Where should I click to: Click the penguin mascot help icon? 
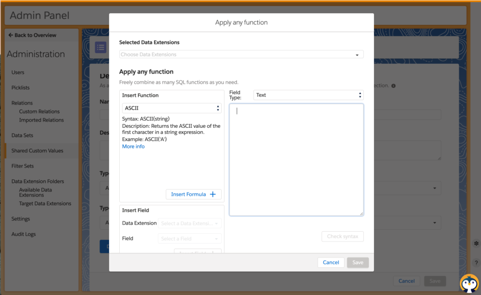(x=468, y=283)
